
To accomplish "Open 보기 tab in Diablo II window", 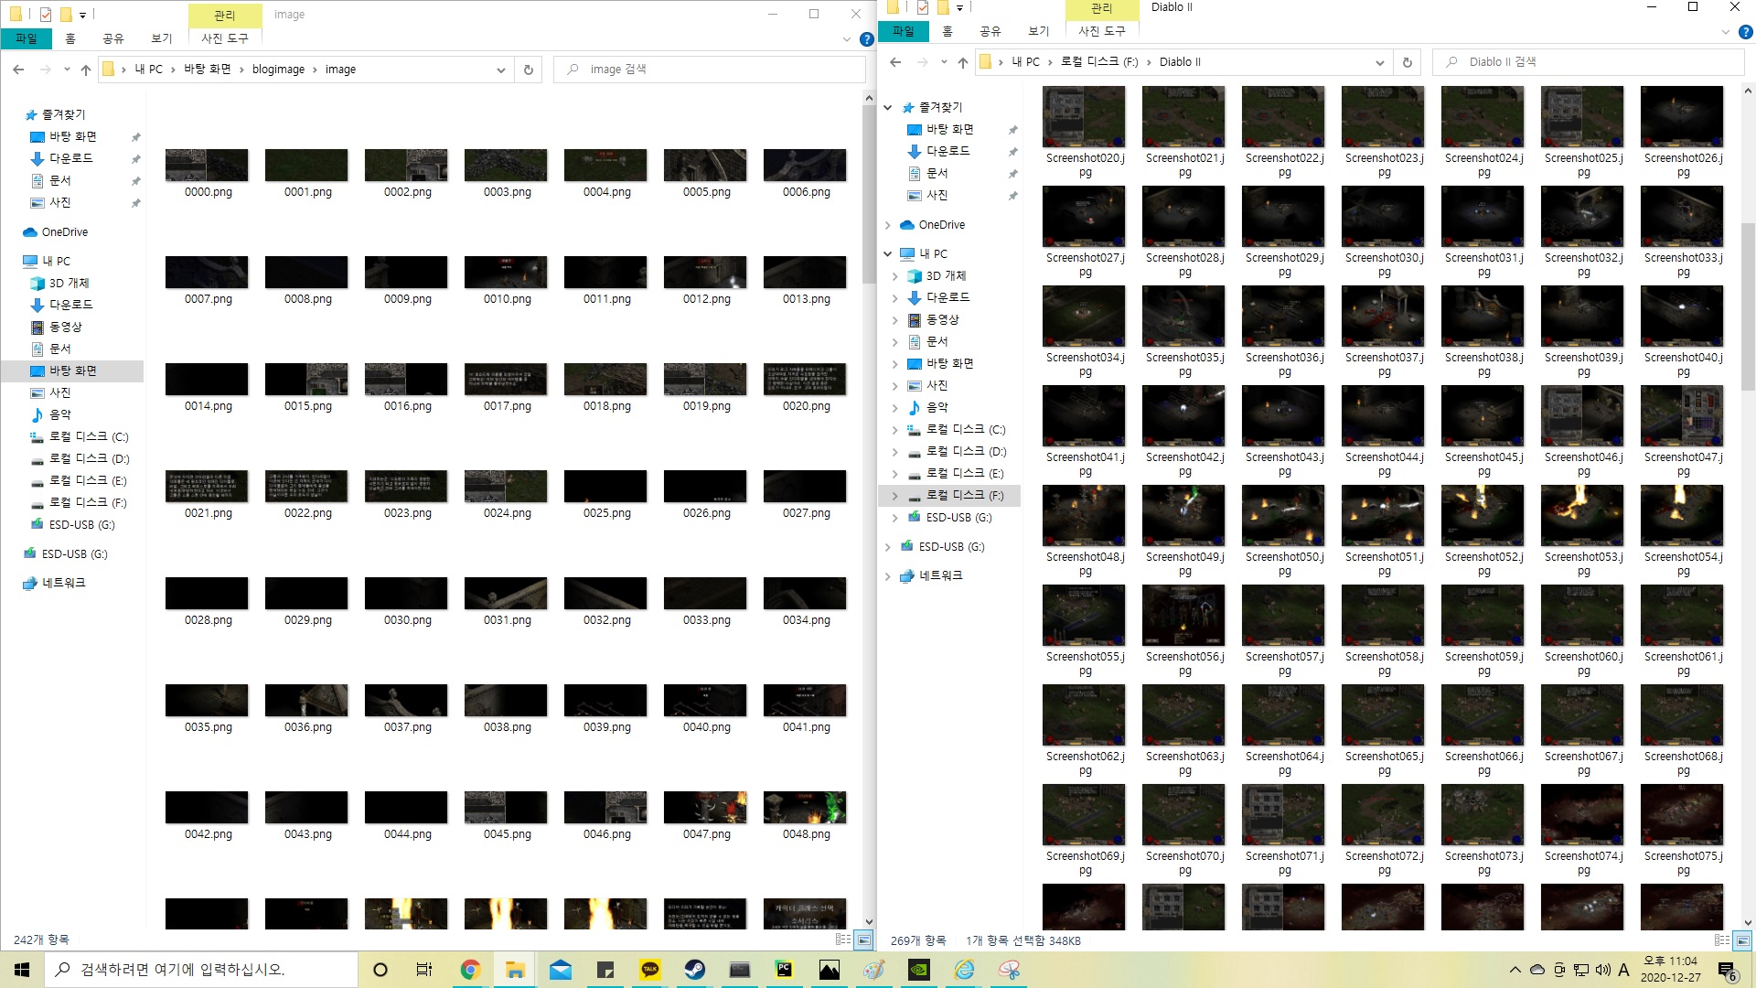I will [1039, 31].
